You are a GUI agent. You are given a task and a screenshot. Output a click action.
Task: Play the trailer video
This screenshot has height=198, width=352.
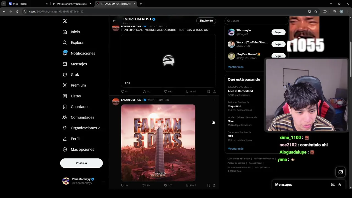[x=168, y=61]
